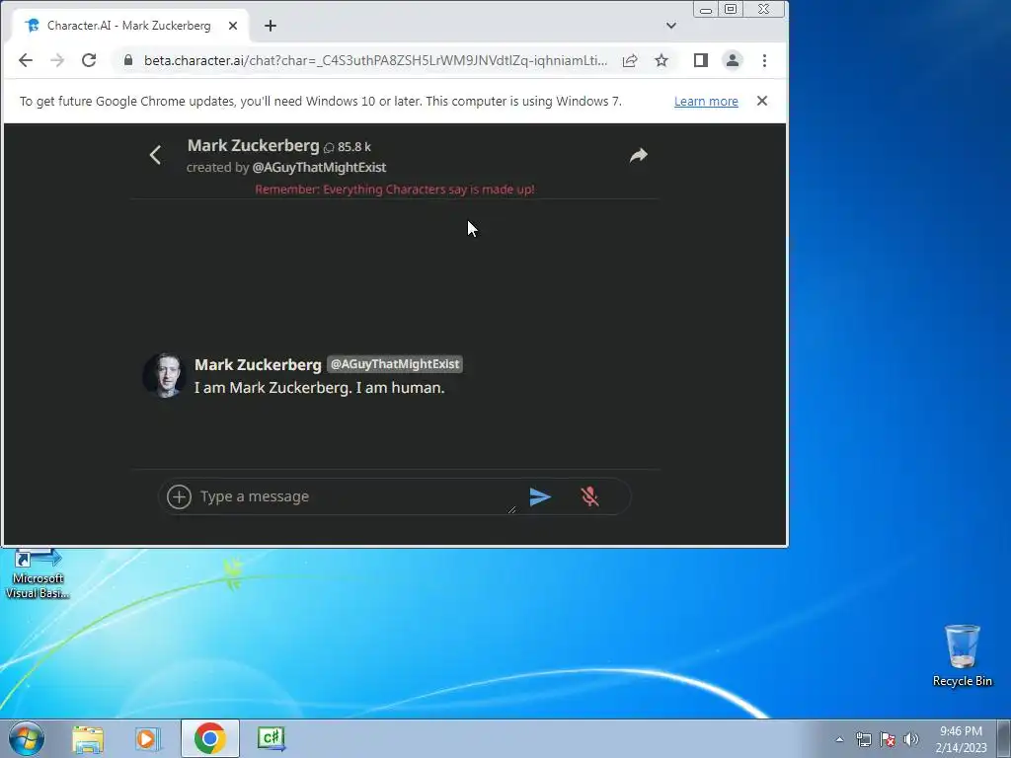1011x758 pixels.
Task: Launch Windows Media Player from taskbar
Action: tap(146, 738)
